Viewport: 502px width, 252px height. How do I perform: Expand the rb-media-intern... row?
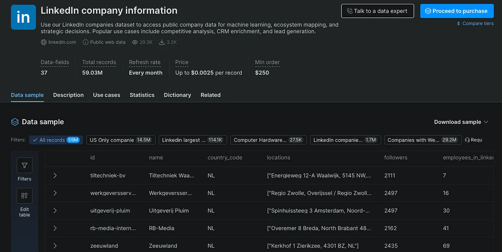point(55,228)
